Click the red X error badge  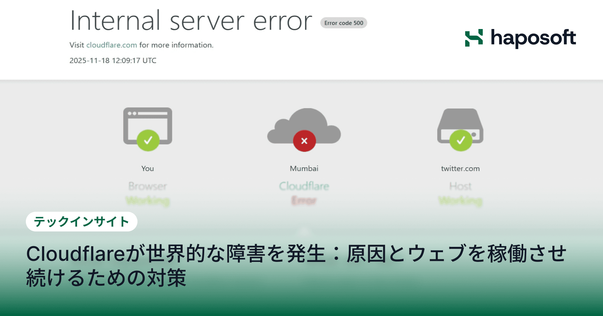pos(304,141)
